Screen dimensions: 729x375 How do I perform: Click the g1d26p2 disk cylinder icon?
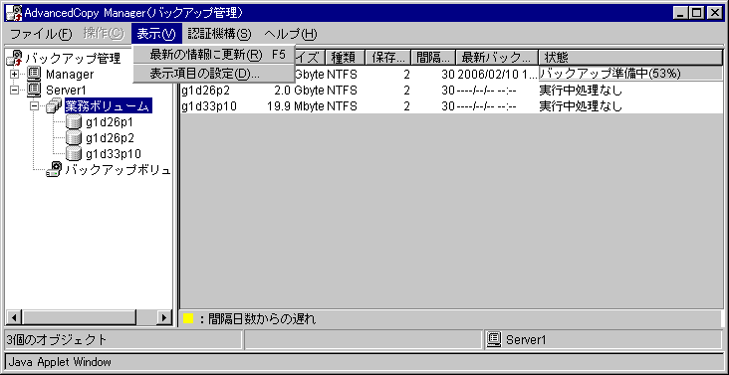point(74,138)
